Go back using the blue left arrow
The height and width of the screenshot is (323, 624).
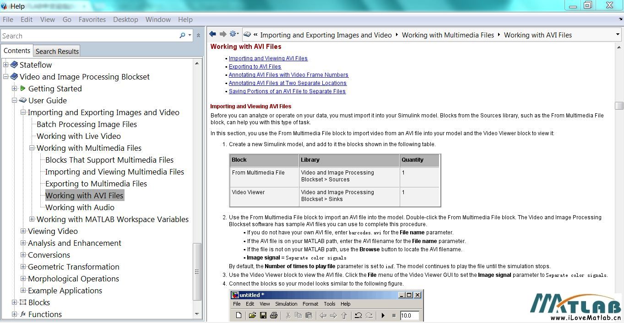coord(212,34)
